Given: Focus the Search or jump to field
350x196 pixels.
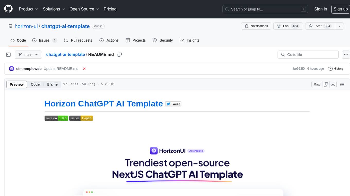Looking at the screenshot, I should pyautogui.click(x=265, y=9).
